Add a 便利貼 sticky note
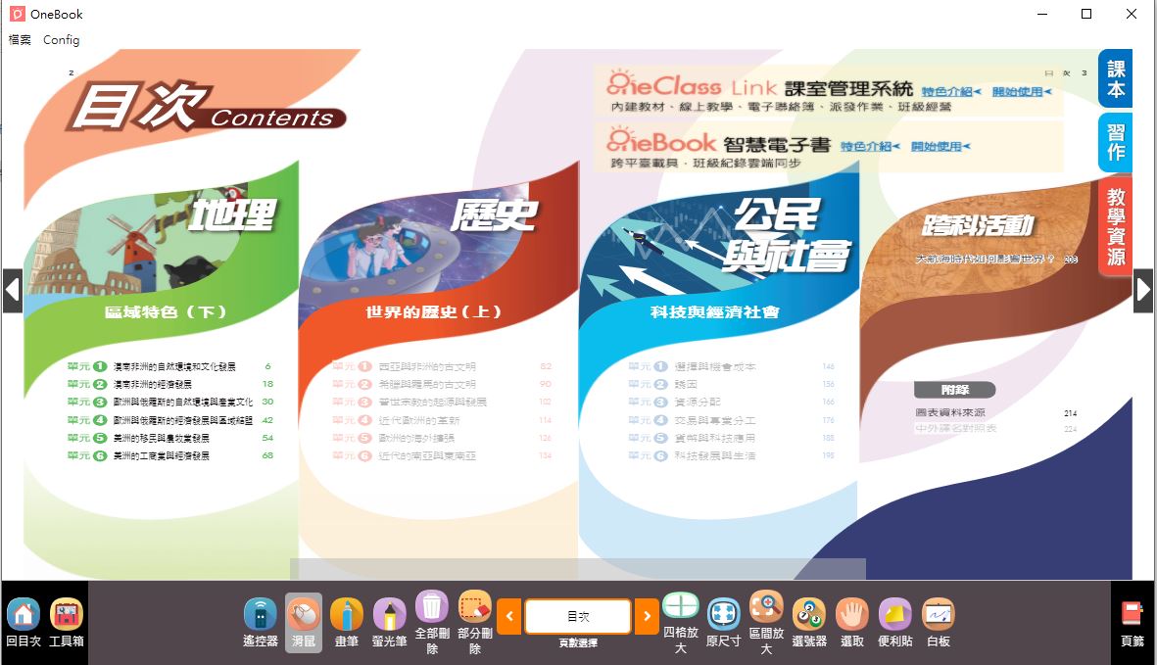The width and height of the screenshot is (1157, 665). tap(894, 622)
